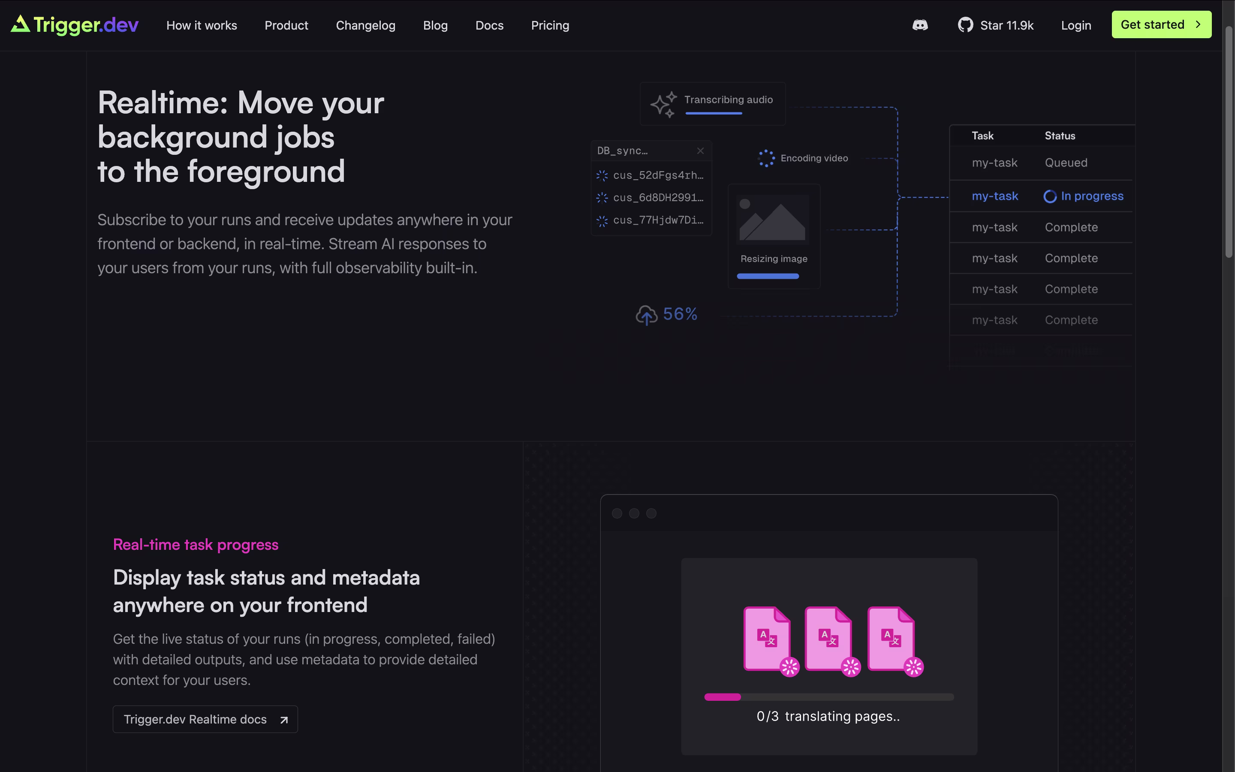Click the Trigger.dev logo
Screen dimensions: 1235x772
[75, 24]
